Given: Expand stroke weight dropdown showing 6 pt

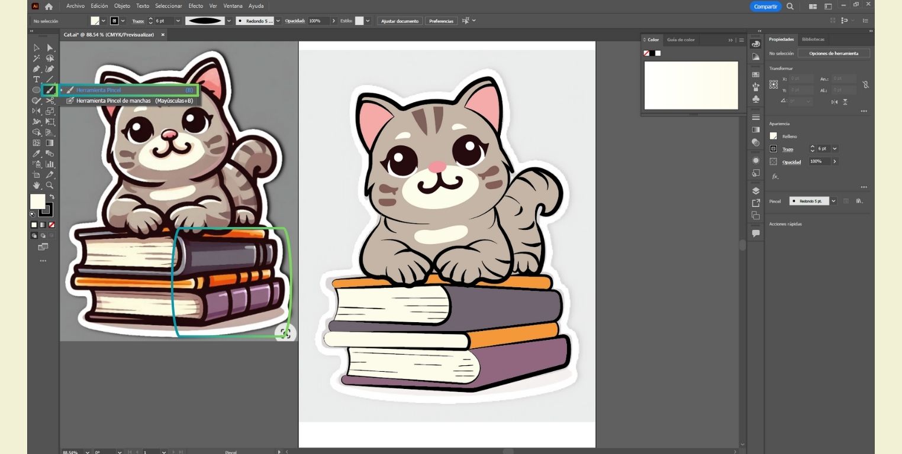Looking at the screenshot, I should [178, 21].
